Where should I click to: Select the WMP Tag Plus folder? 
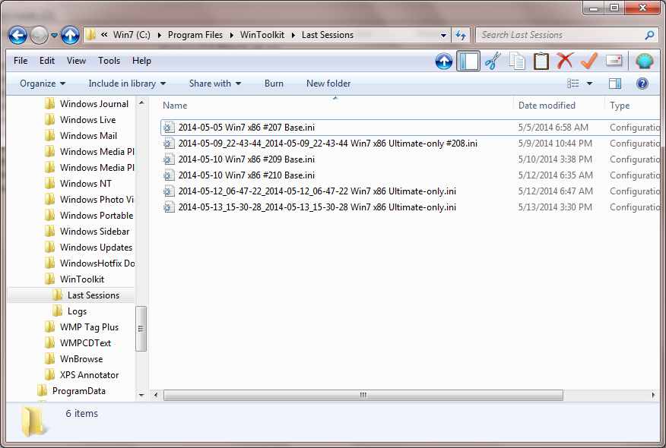89,327
